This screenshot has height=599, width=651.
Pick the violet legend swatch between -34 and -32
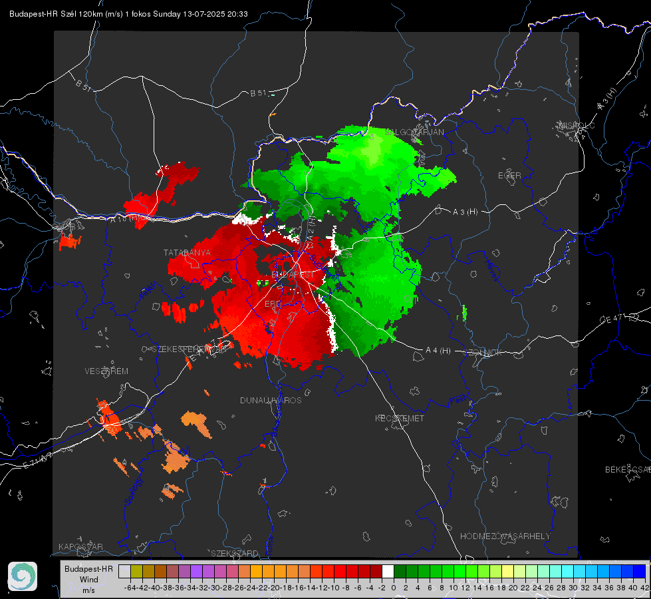196,572
